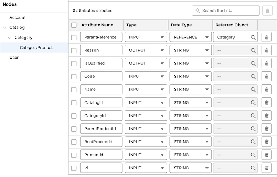Click the Referred Object column header
Screen dimensions: 277x177
(x=232, y=25)
